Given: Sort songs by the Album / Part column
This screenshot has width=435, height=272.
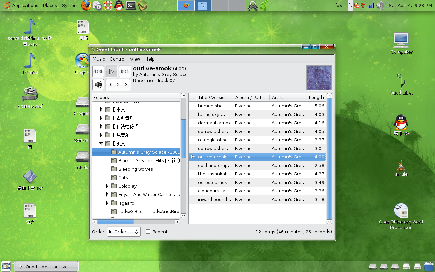Looking at the screenshot, I should [251, 97].
